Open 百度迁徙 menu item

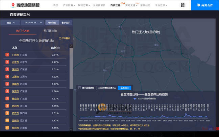point(115,5)
